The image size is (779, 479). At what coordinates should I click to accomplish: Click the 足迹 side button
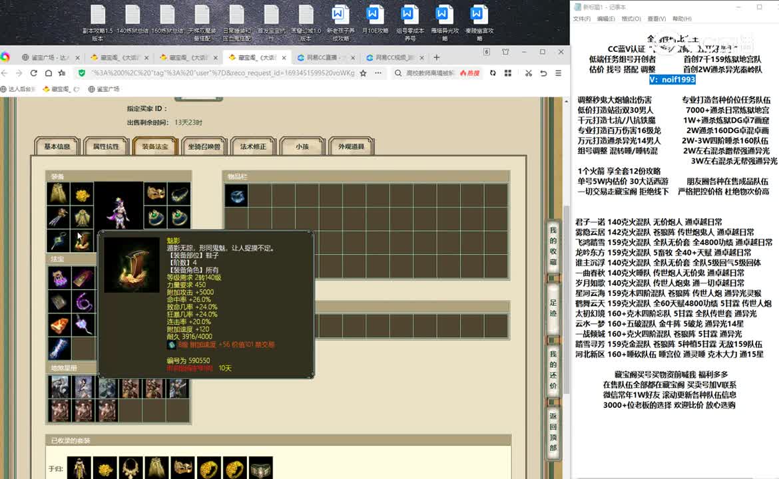(x=553, y=308)
